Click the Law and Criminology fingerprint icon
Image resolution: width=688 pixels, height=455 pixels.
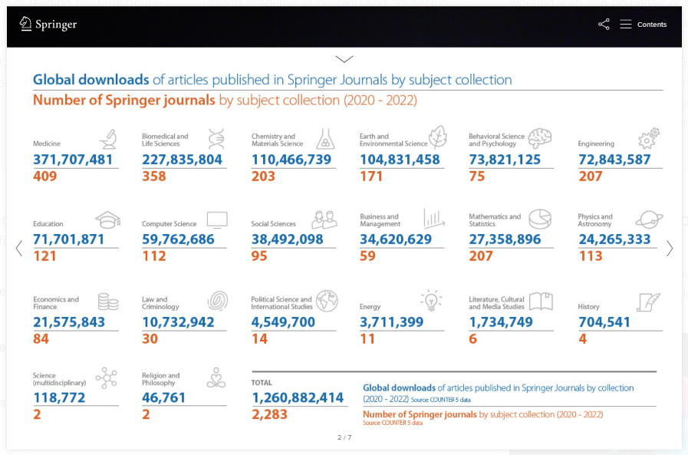[217, 300]
